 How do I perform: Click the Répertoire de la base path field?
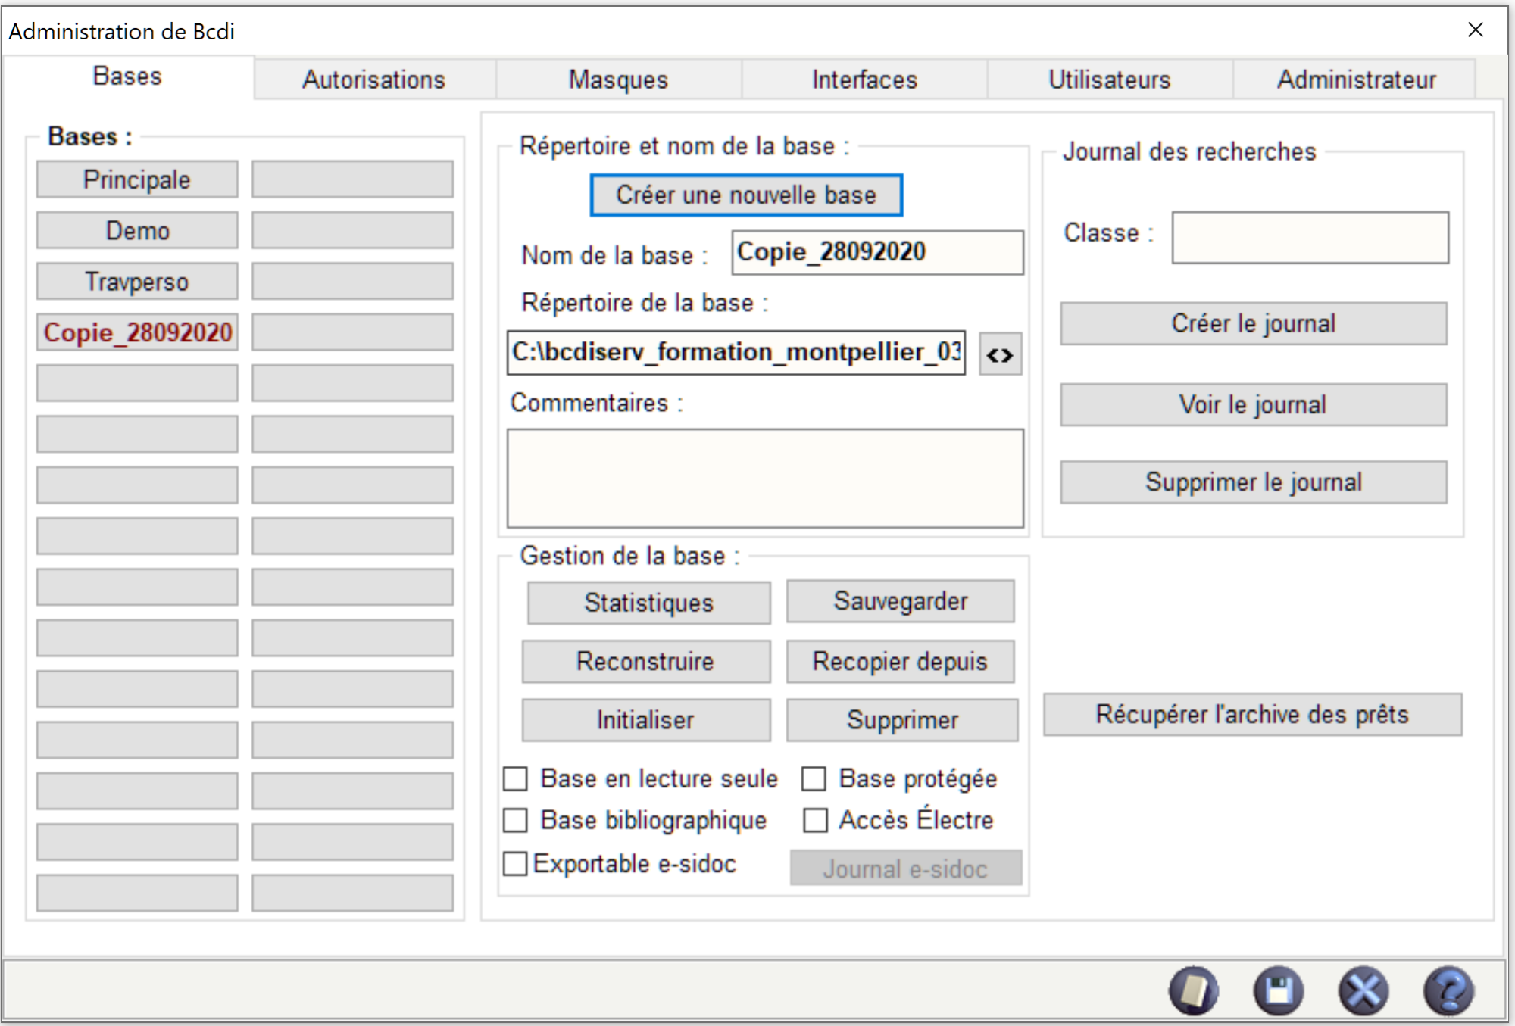pos(736,352)
